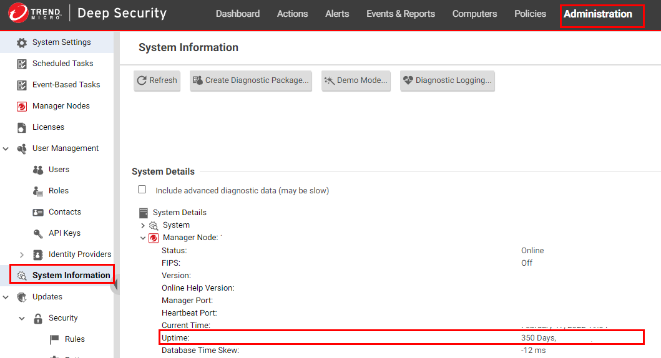
Task: Open the Actions tab
Action: (x=292, y=14)
